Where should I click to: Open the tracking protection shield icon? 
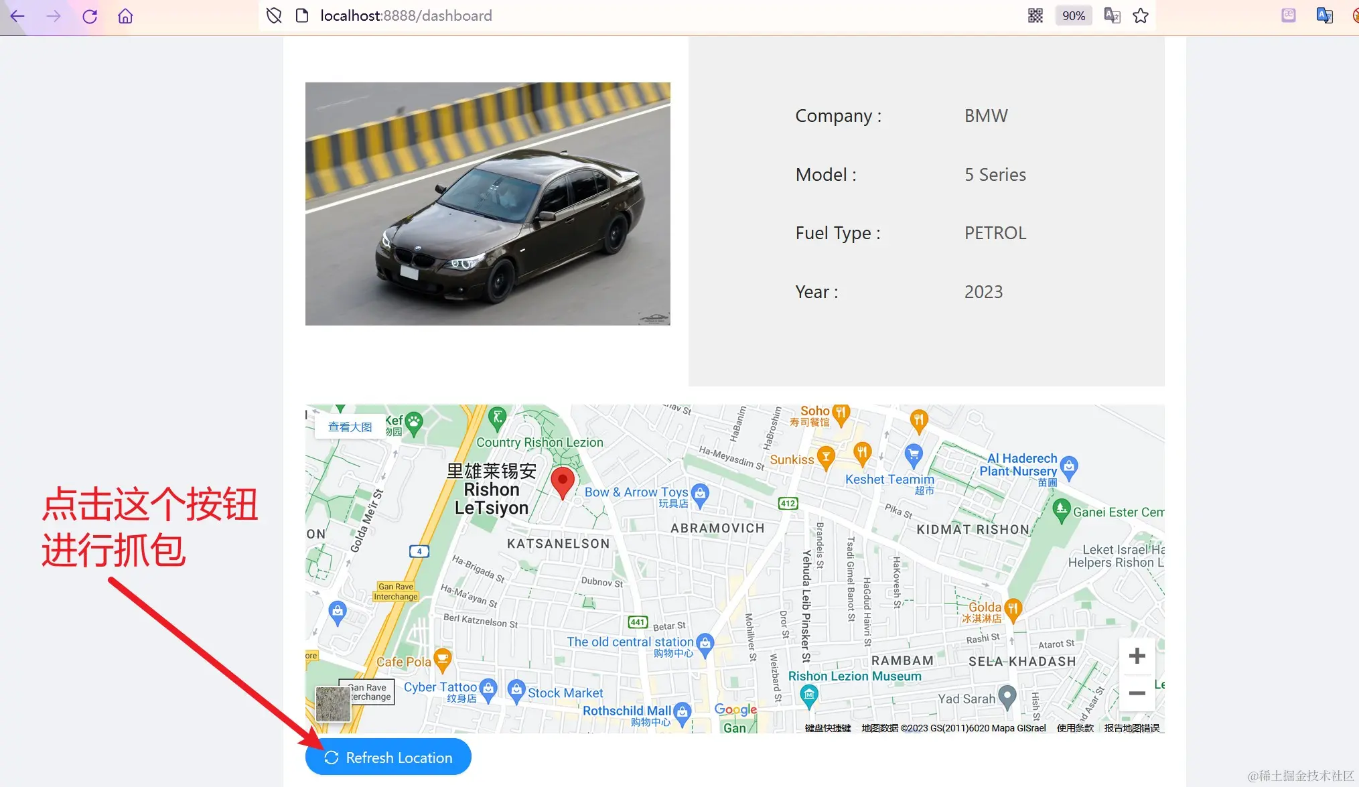click(x=274, y=16)
